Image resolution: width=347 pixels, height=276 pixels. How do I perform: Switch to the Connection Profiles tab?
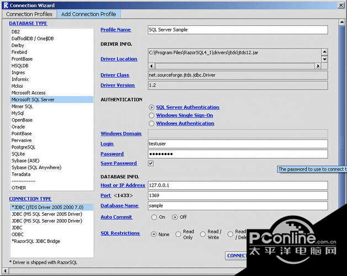(29, 14)
